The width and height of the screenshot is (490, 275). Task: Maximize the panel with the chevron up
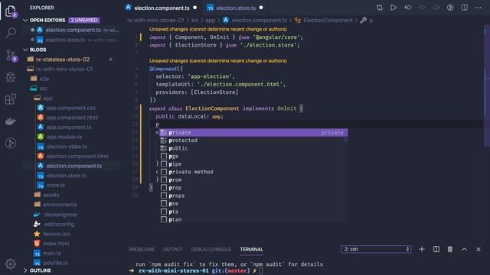(464, 249)
